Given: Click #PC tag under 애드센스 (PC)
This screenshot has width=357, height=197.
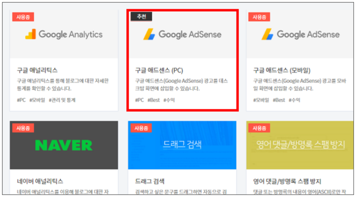Looking at the screenshot, I should pyautogui.click(x=140, y=100).
